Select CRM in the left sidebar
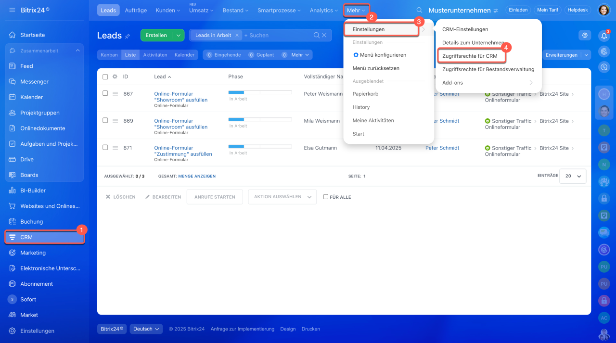 coord(44,237)
